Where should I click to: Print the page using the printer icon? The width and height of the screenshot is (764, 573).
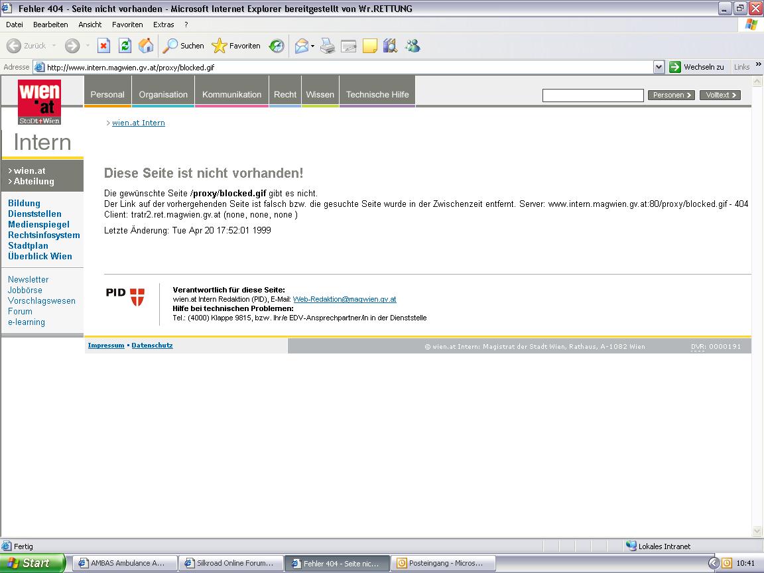(x=328, y=46)
